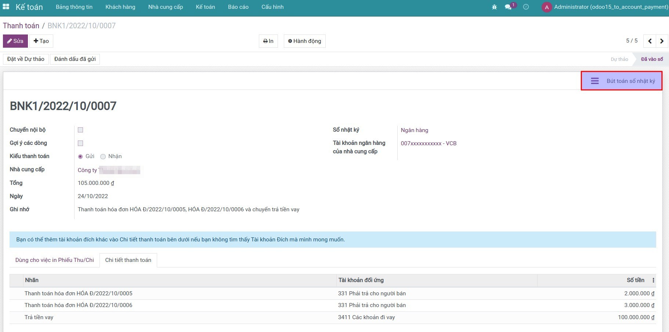Toggle the Chuyển nội bộ checkbox
Screen dimensions: 669x332
tap(80, 130)
